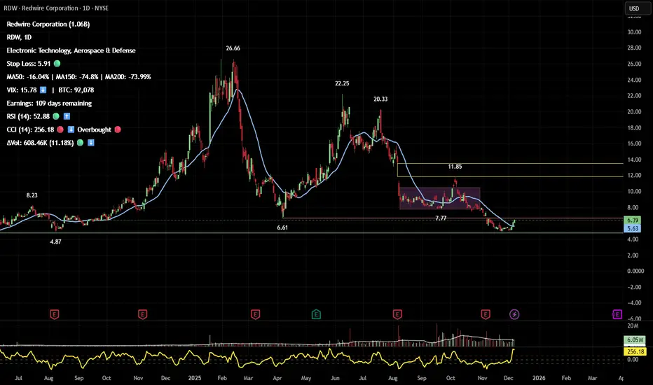Viewport: 653px width, 385px height.
Task: Click the Jun time axis label
Action: tap(335, 378)
